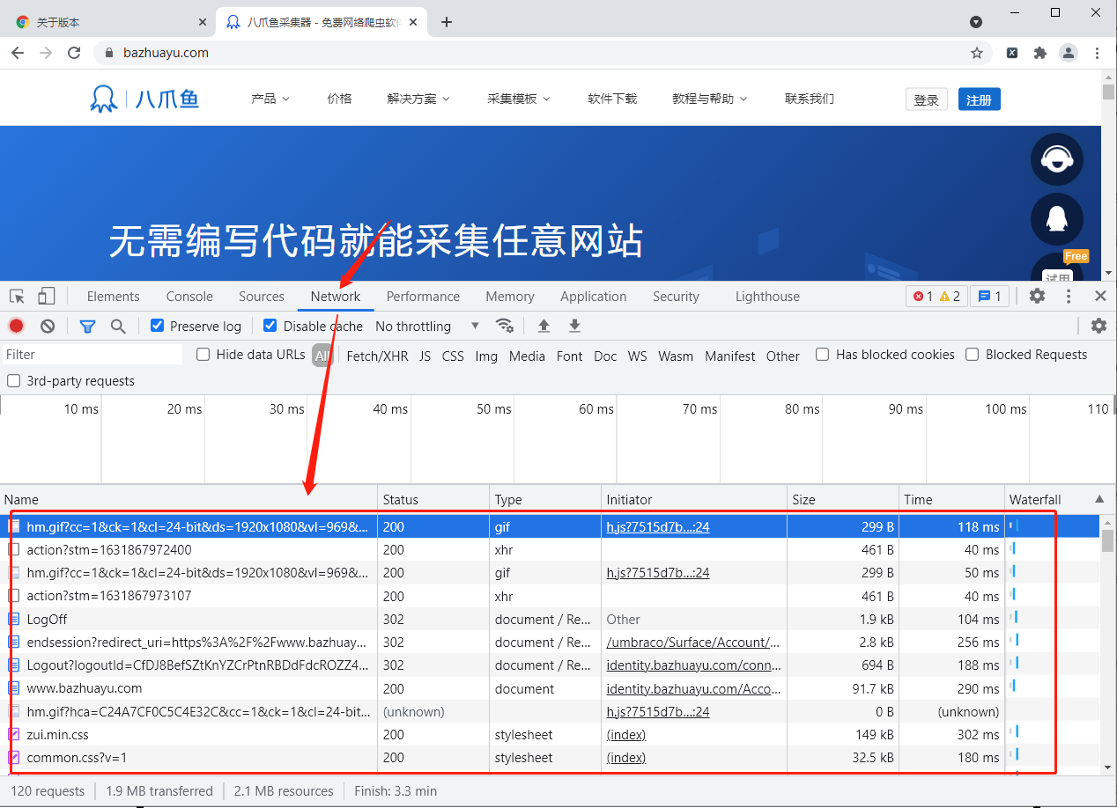1117x808 pixels.
Task: Expand the 教程与帮助 menu
Action: click(710, 99)
